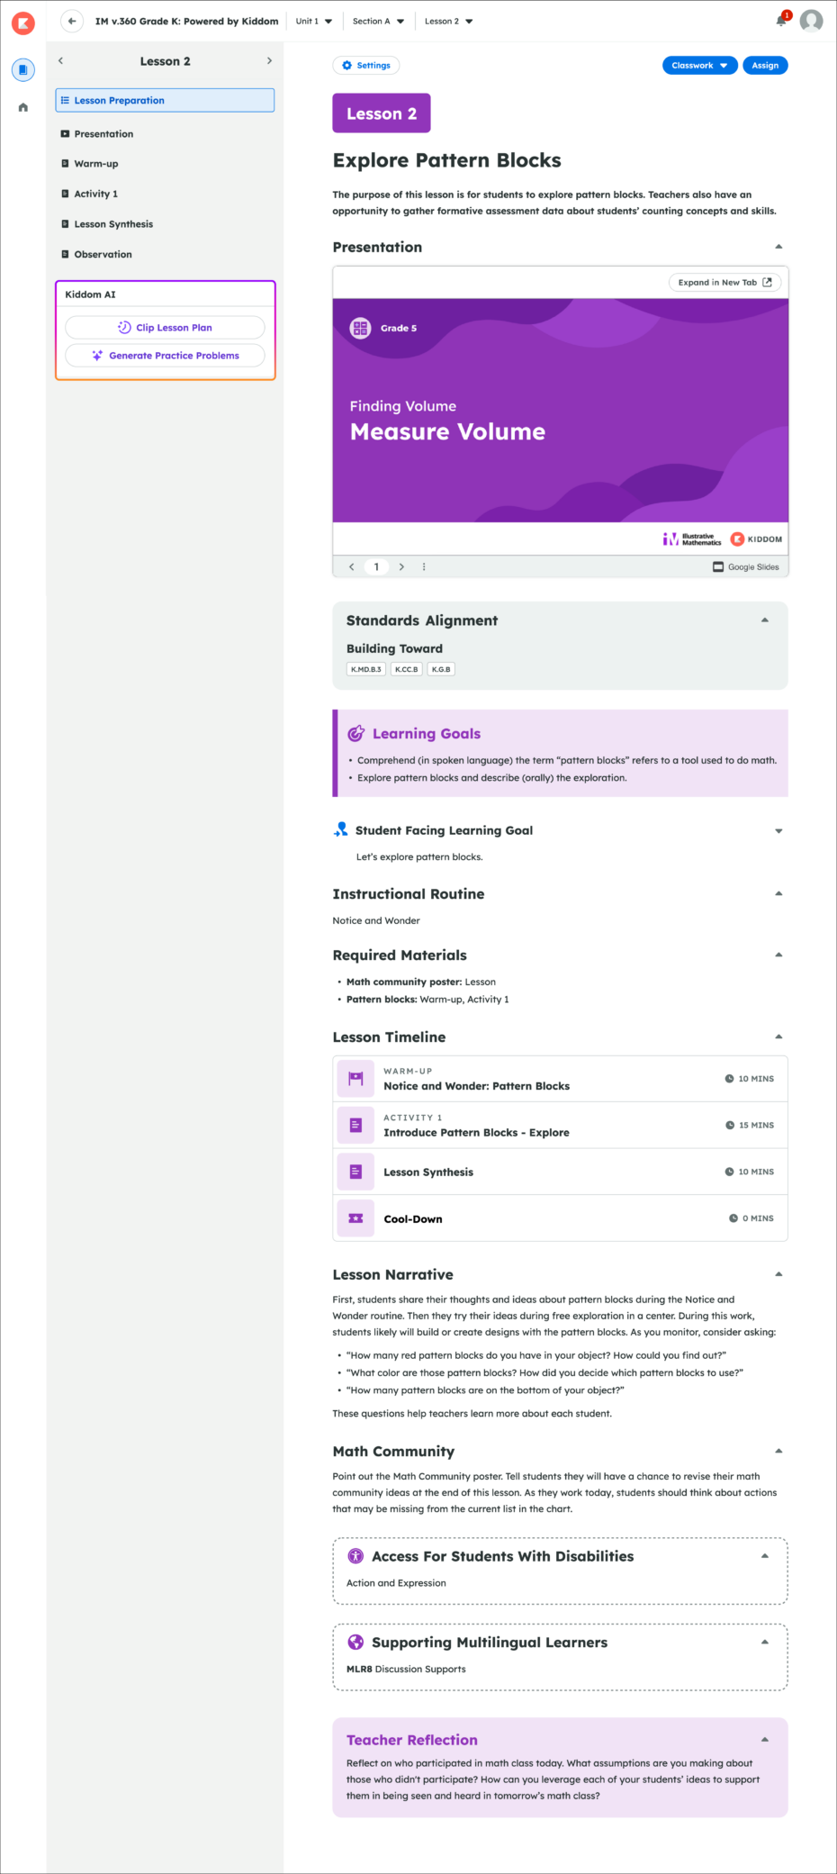Screen dimensions: 837x1874
Task: Click the Kiddom logo on the slide footer
Action: coord(756,539)
